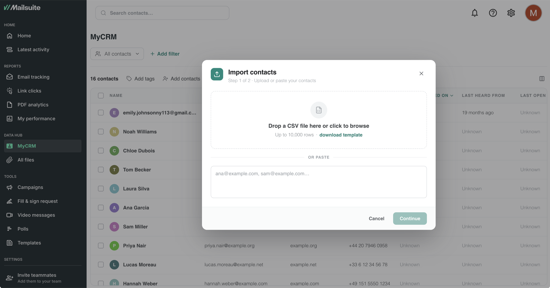Screen dimensions: 550x288
Task: Open All files
Action: click(x=43, y=160)
